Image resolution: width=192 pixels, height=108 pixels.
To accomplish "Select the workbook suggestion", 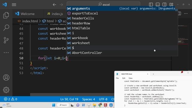I will [x=122, y=38].
